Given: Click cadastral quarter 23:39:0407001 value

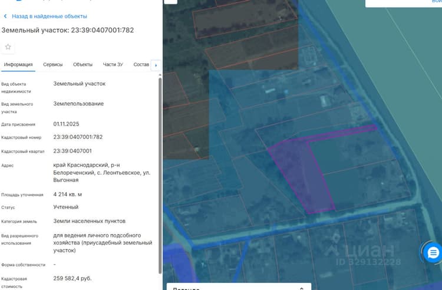Looking at the screenshot, I should point(72,151).
